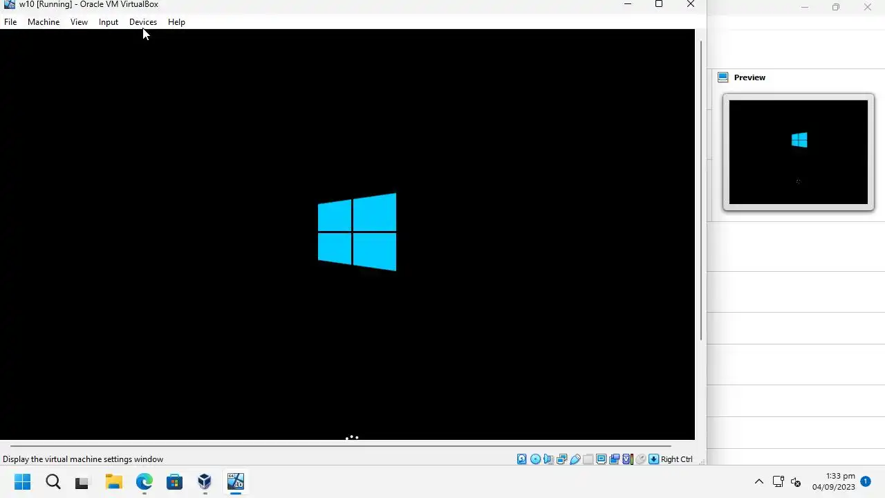This screenshot has width=885, height=498.
Task: Click the running w10 VM taskbar icon
Action: pyautogui.click(x=236, y=481)
